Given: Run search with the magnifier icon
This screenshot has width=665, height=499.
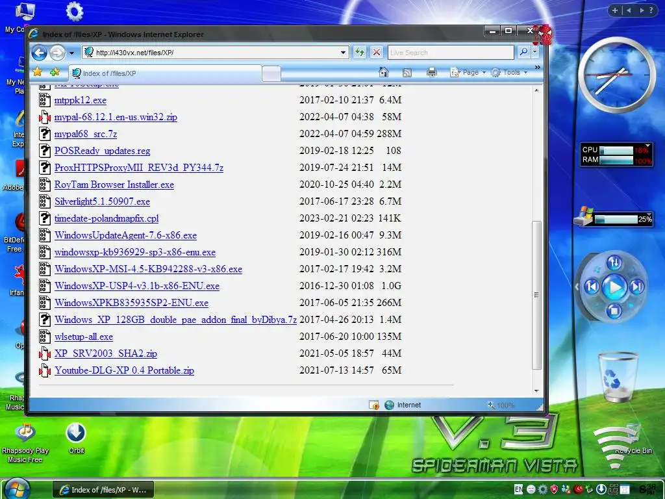Looking at the screenshot, I should (x=524, y=52).
